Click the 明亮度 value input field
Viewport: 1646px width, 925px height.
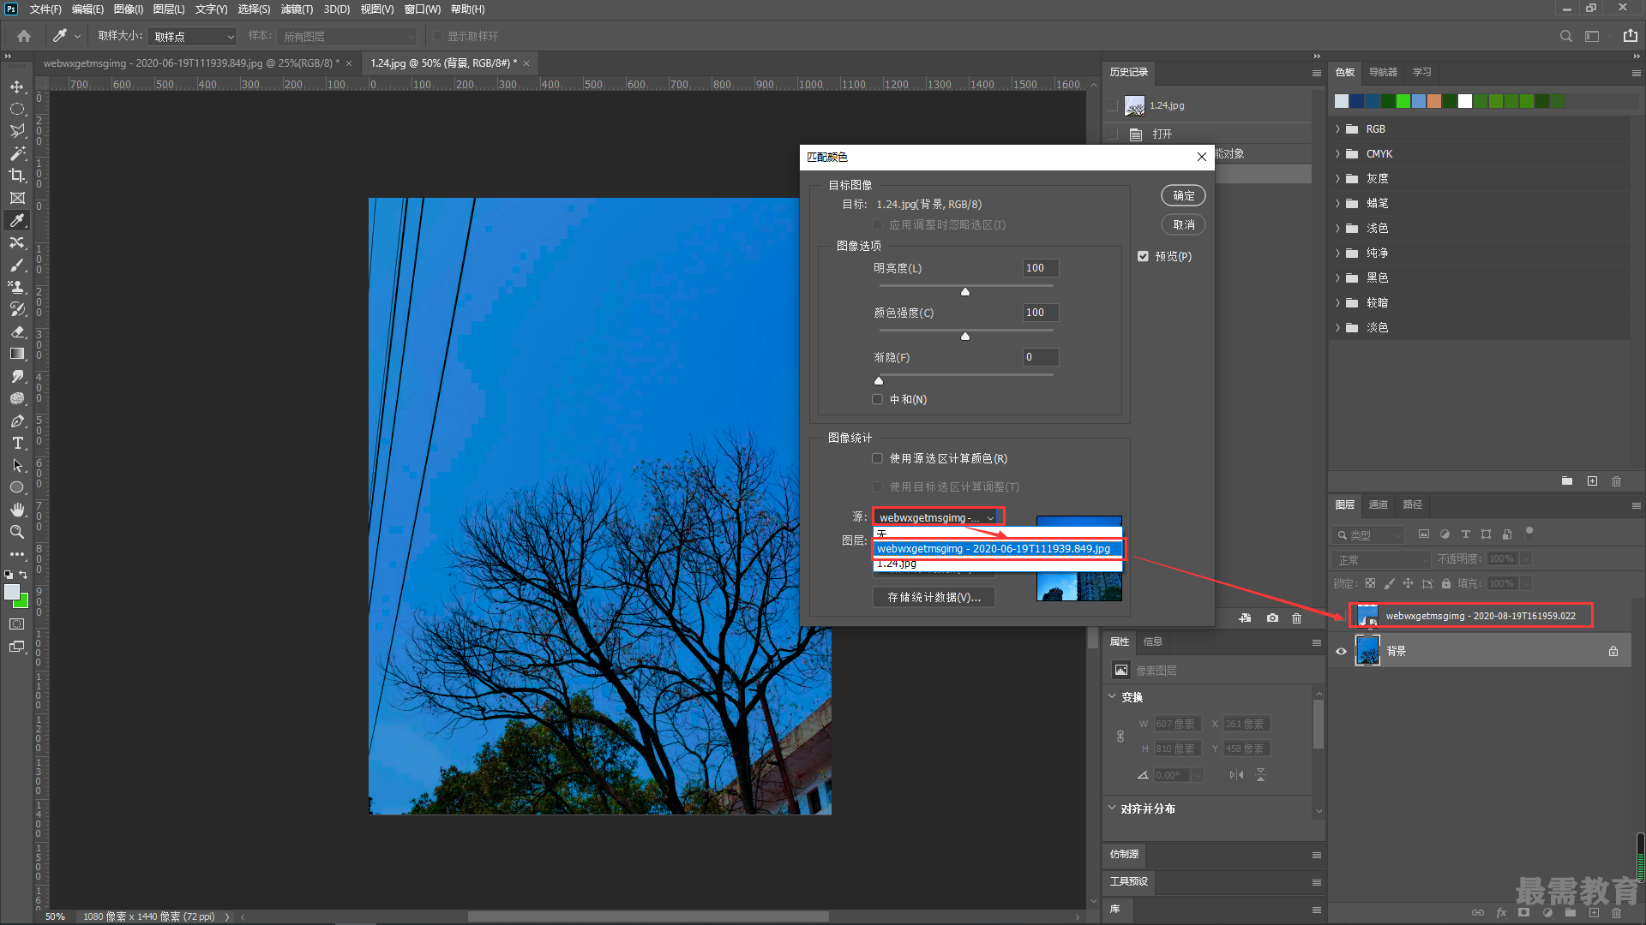click(x=1041, y=268)
